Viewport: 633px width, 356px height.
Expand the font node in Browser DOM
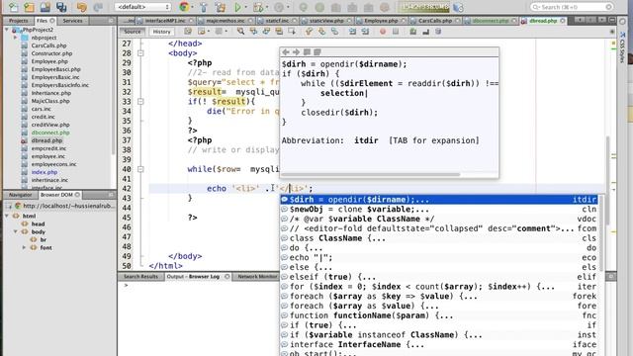click(x=25, y=247)
